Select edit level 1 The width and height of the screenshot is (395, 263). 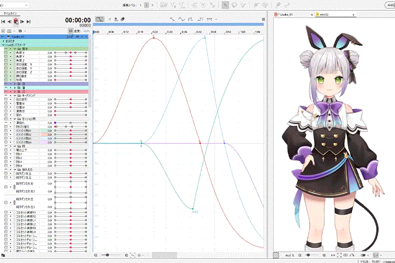(140, 5)
